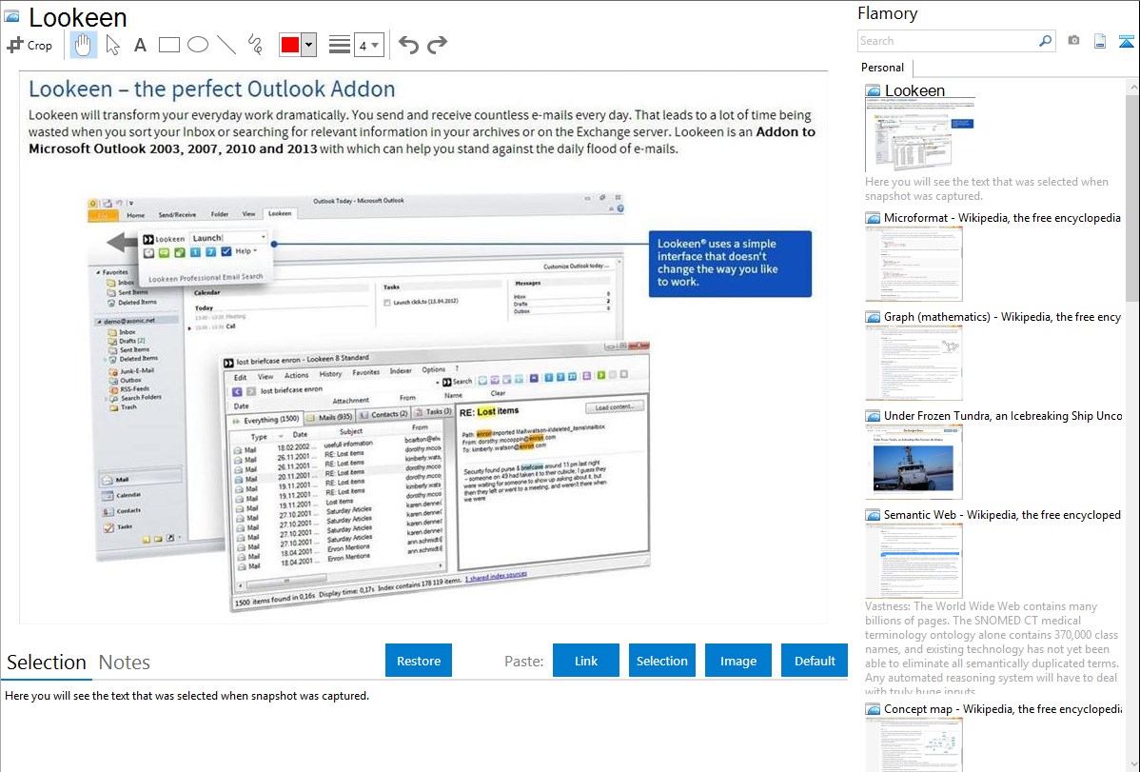Viewport: 1140px width, 772px height.
Task: Click the Paste Default button
Action: (x=815, y=661)
